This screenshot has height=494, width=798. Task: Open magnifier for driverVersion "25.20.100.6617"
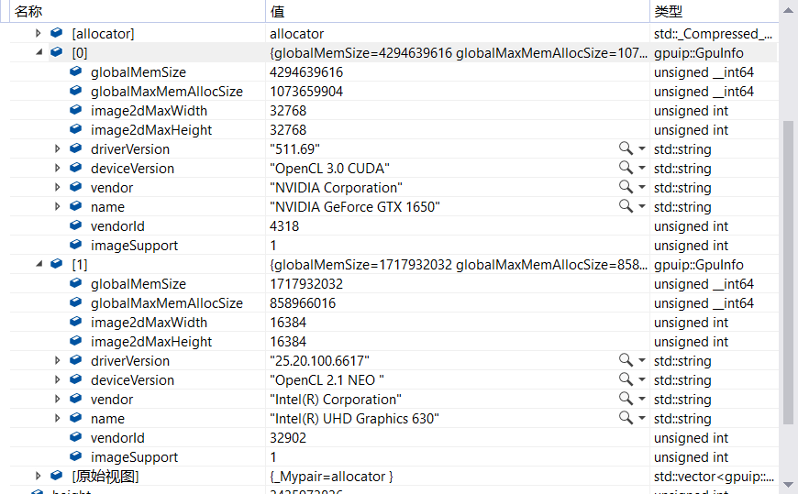625,360
